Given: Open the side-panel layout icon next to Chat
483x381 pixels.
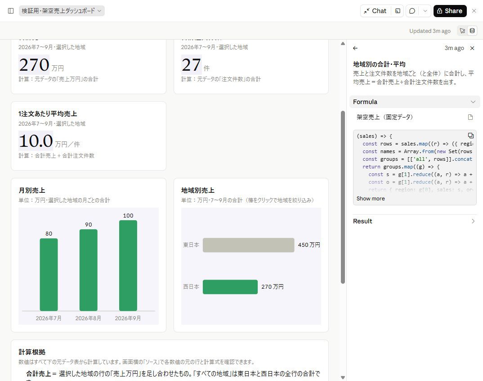Looking at the screenshot, I should coord(398,11).
